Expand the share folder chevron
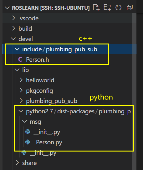Image resolution: width=143 pixels, height=170 pixels. pos(17,163)
